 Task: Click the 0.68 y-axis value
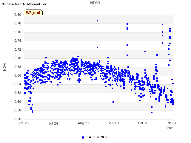[x=18, y=67]
